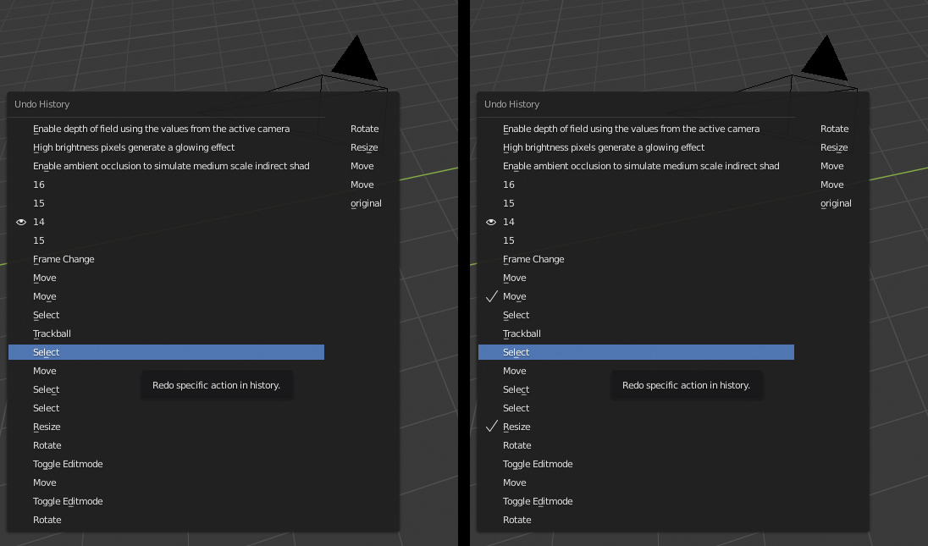Image resolution: width=928 pixels, height=546 pixels.
Task: Choose Rotate beside 'Enable depth of field', left panel
Action: [x=365, y=129]
